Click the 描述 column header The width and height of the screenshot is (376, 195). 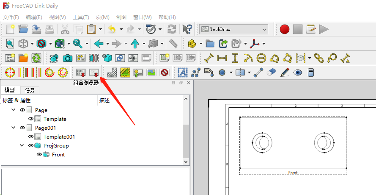[x=104, y=100]
